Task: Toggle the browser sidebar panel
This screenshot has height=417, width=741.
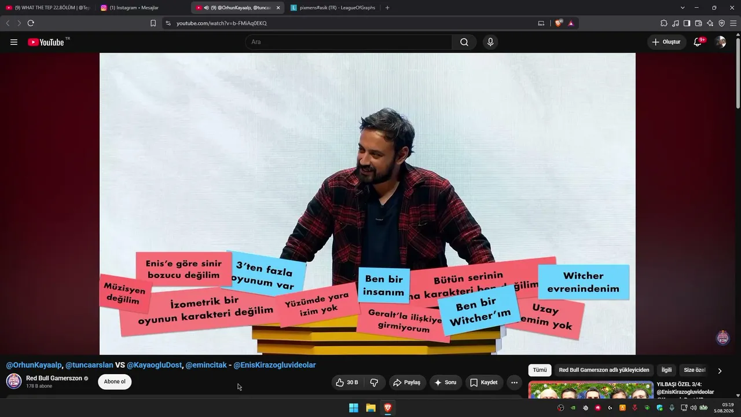Action: pos(687,23)
